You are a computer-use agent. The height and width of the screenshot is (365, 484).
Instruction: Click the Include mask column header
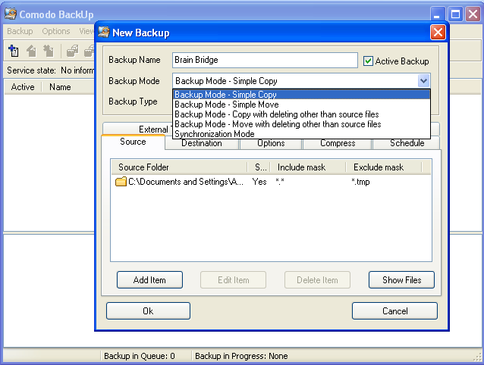pyautogui.click(x=308, y=167)
